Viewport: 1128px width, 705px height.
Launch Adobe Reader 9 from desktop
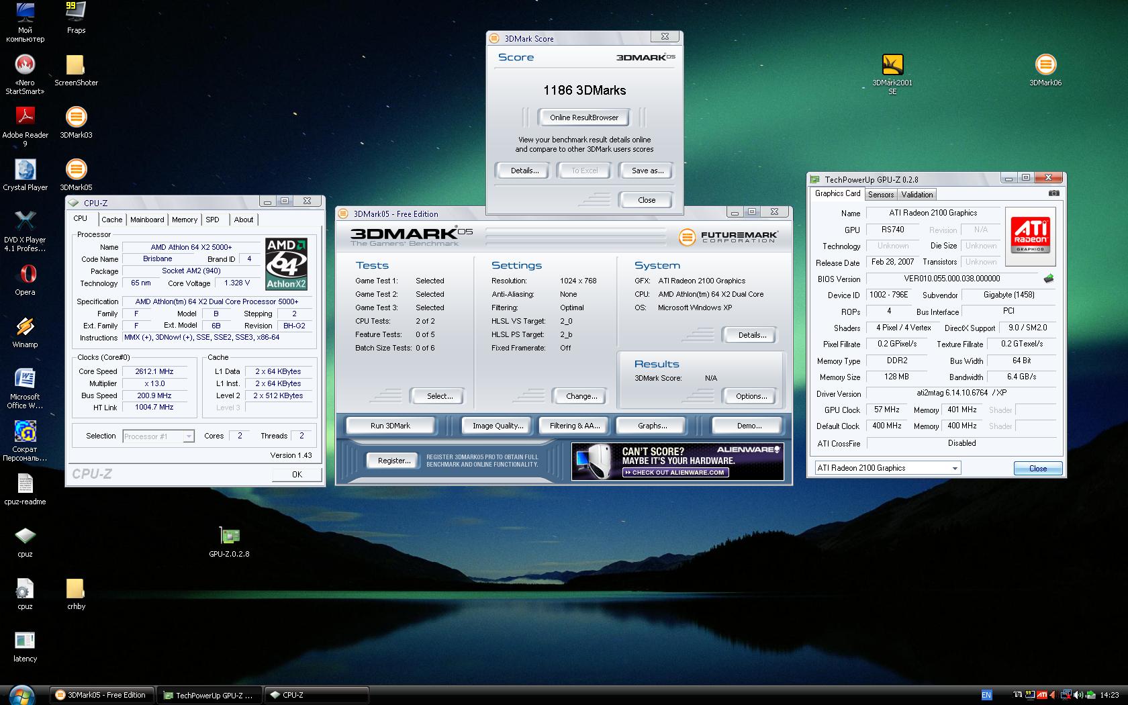pyautogui.click(x=25, y=126)
